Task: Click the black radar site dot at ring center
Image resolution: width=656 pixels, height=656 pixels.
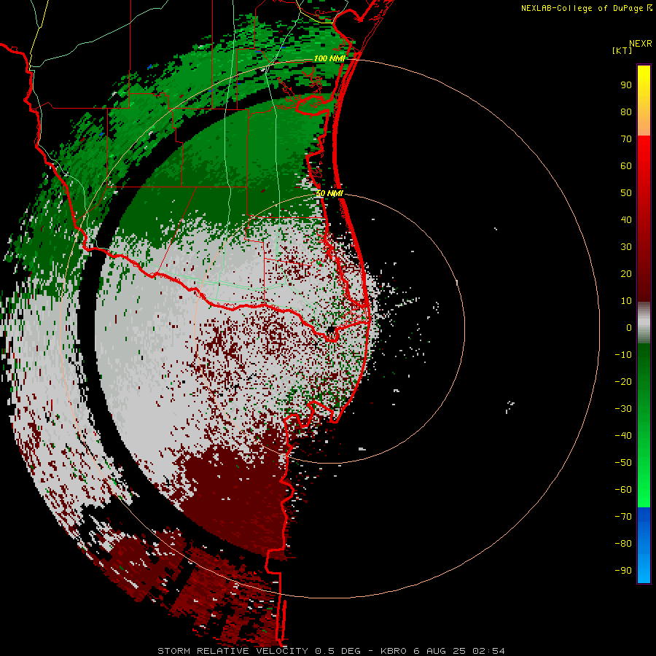Action: (x=330, y=329)
